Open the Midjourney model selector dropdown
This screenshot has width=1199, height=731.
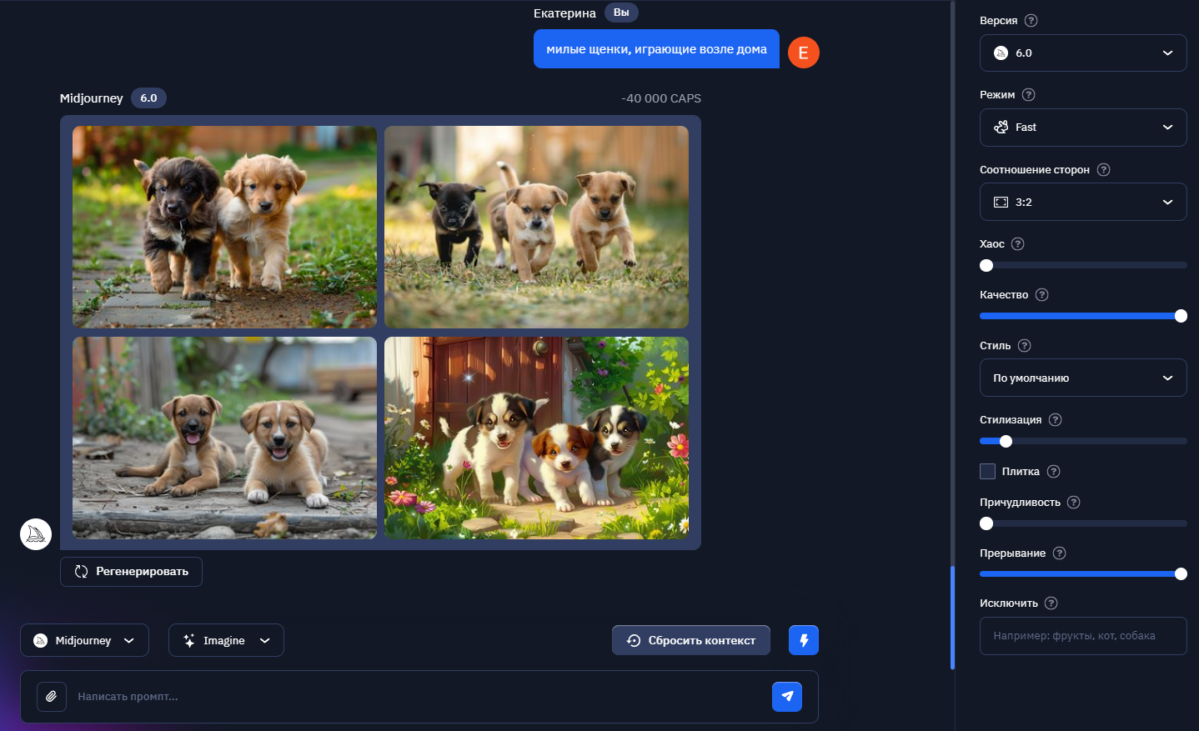point(84,640)
